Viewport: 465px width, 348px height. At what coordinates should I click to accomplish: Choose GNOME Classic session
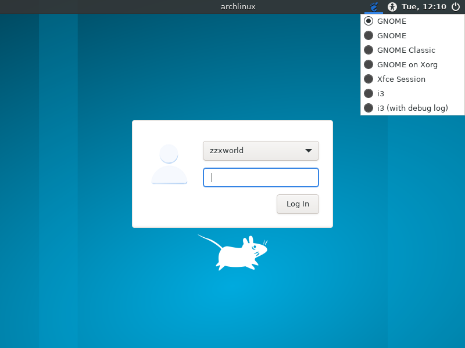[x=369, y=50]
